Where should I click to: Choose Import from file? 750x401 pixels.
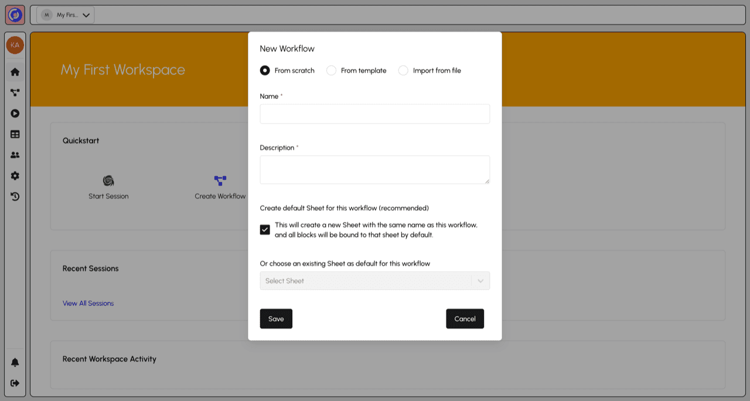pyautogui.click(x=403, y=70)
